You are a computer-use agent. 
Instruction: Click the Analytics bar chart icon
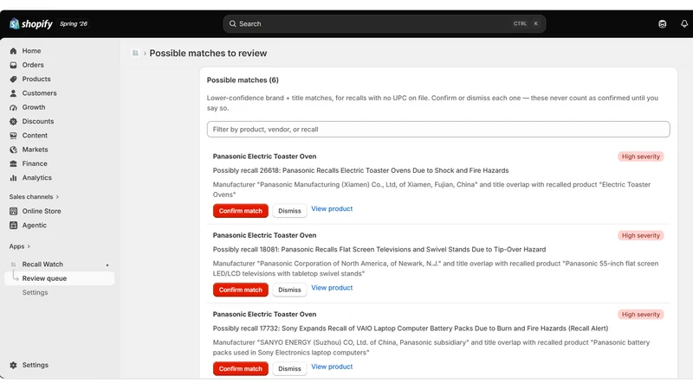coord(13,178)
